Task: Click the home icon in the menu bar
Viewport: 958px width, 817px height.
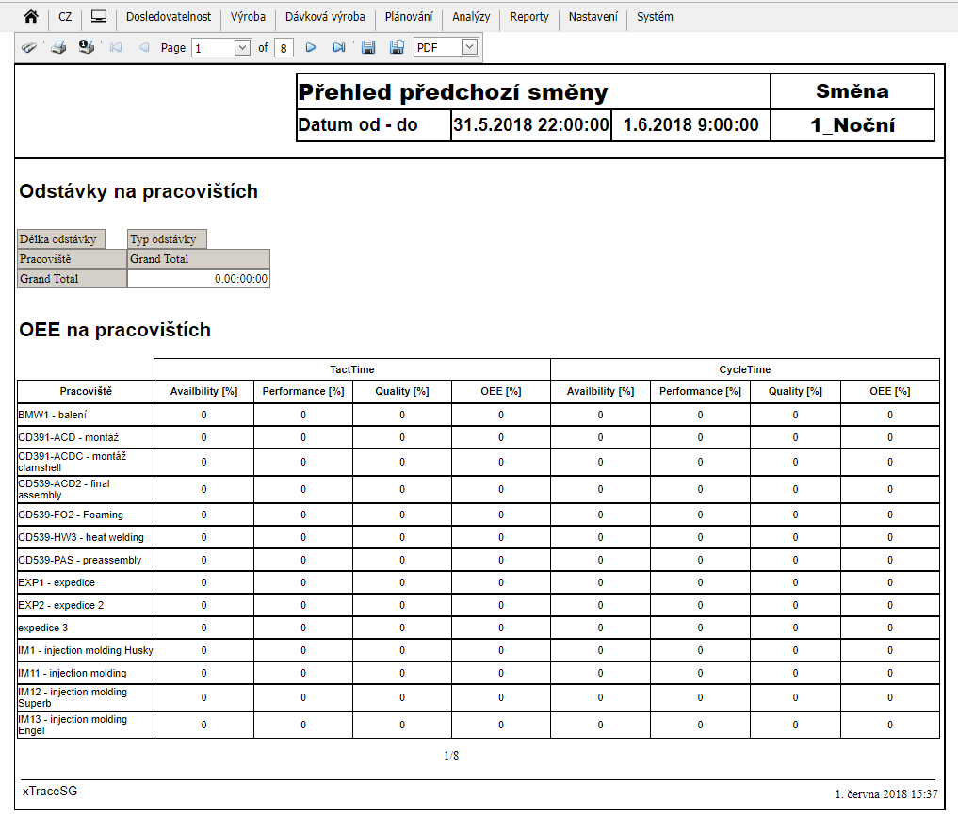Action: click(x=31, y=17)
